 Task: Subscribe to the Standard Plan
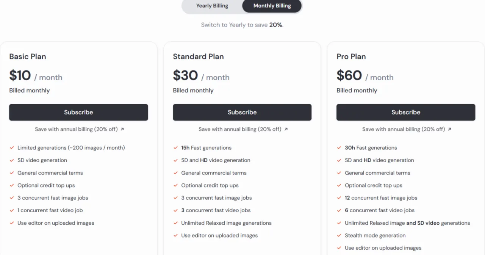point(242,112)
